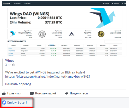Select the 0.00012100 last price cell
Image resolution: width=129 pixels, height=108 pixels.
point(66,51)
